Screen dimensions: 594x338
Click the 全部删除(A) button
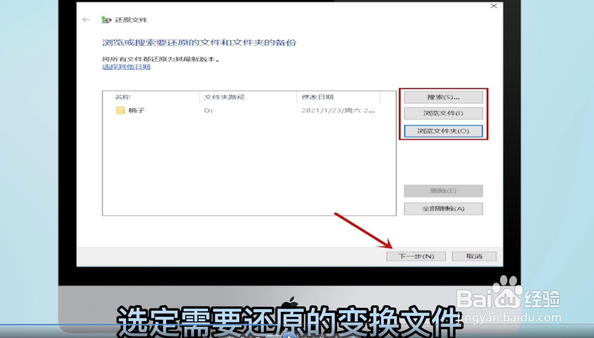pos(443,209)
